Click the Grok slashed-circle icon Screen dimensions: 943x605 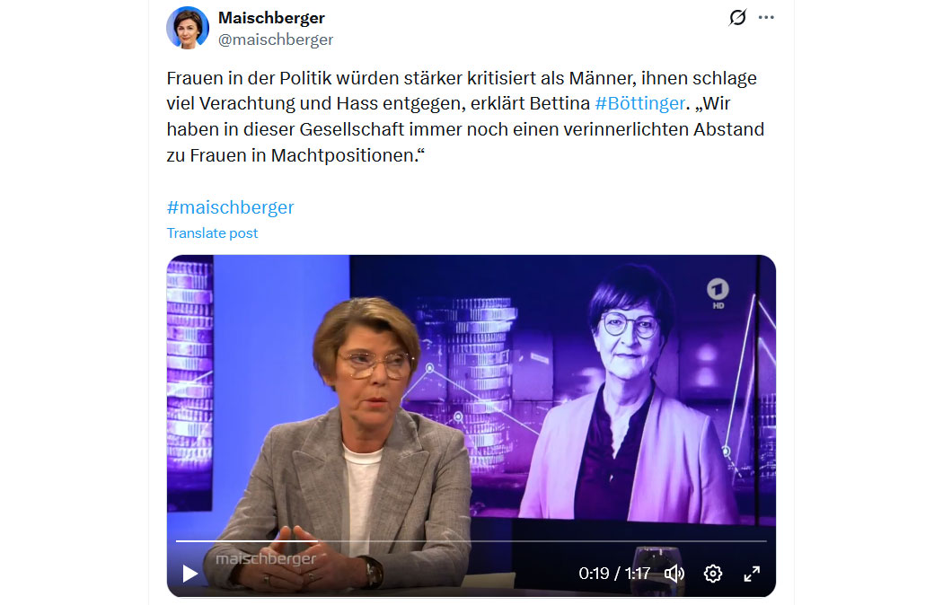(x=737, y=17)
